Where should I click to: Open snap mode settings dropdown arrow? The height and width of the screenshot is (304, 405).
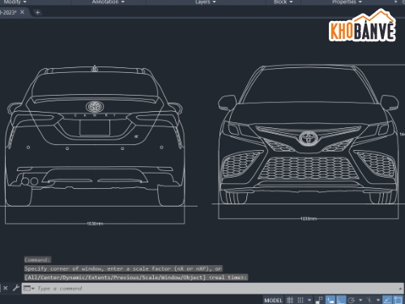click(309, 300)
